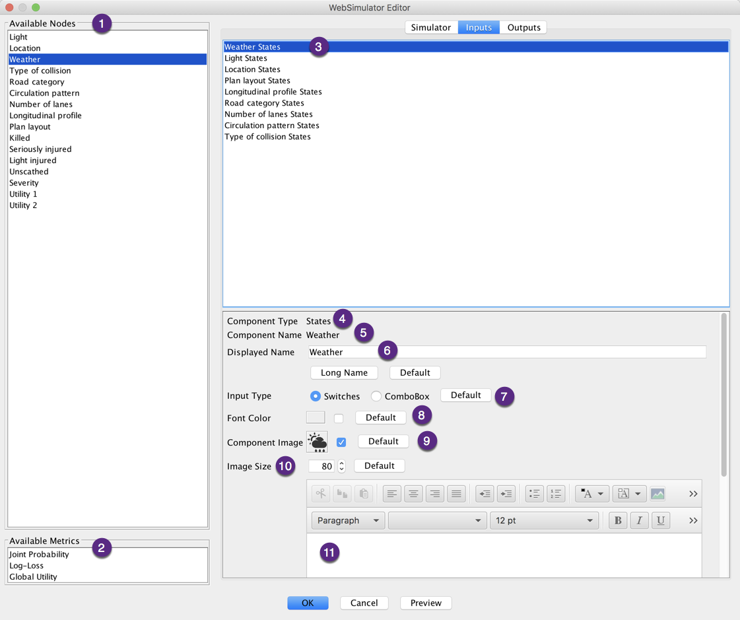This screenshot has width=740, height=620.
Task: Click the insert image icon in toolbar
Action: 657,494
